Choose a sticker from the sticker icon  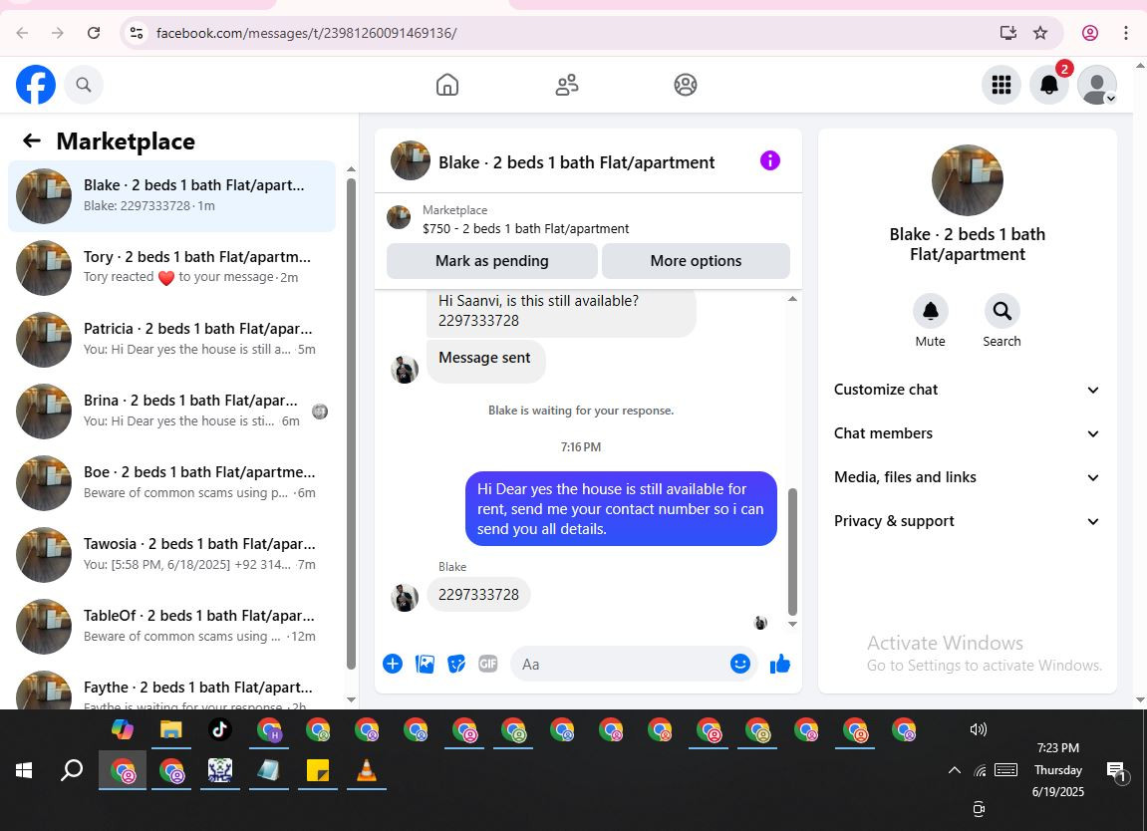coord(456,664)
